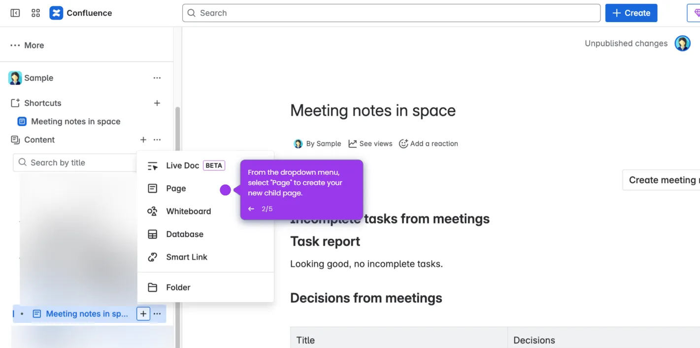Go to Confluence home logo
This screenshot has height=348, width=700.
pyautogui.click(x=81, y=13)
